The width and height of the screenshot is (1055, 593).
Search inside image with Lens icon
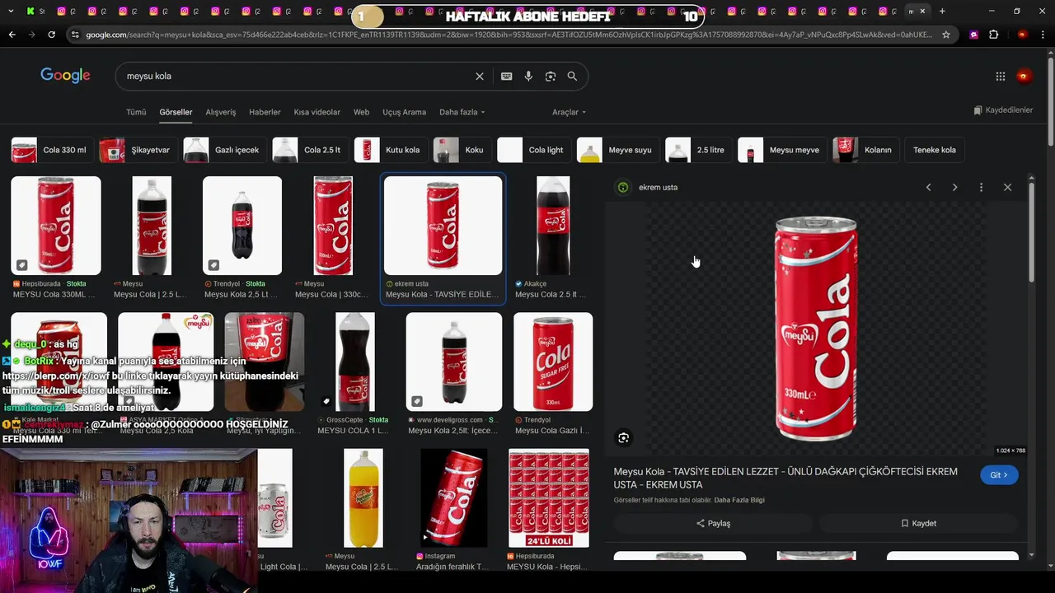coord(624,438)
